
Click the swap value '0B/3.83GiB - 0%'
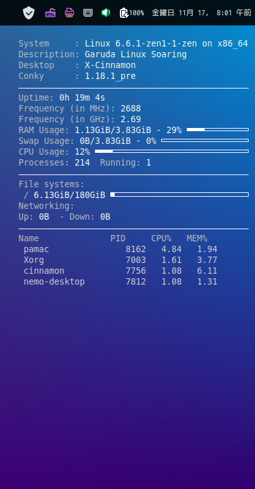(118, 141)
